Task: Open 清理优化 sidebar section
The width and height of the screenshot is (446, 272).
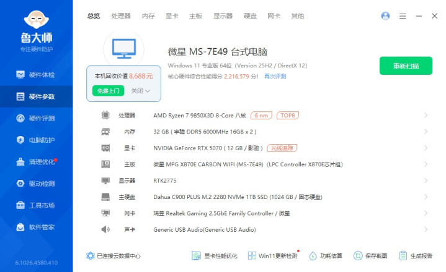Action: point(36,162)
